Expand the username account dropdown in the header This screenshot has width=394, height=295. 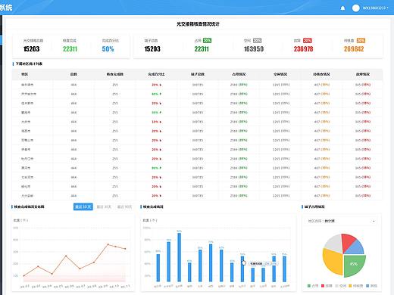pos(375,8)
